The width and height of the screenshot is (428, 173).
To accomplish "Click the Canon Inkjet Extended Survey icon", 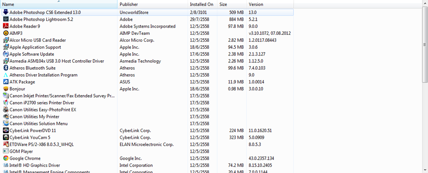I will [x=6, y=96].
